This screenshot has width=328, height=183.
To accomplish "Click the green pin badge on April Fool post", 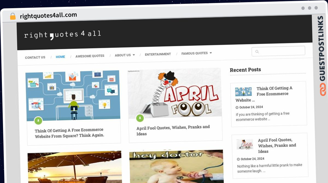I will pyautogui.click(x=140, y=118).
